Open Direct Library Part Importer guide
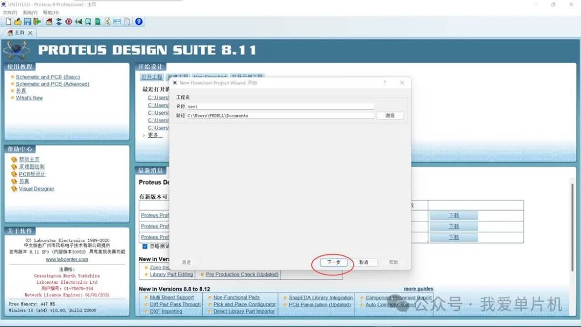581x327 pixels. tap(244, 311)
